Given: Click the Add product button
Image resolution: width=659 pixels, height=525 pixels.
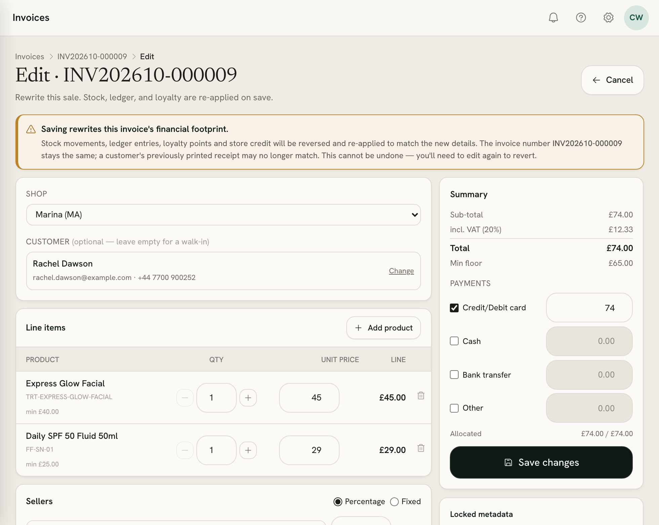Looking at the screenshot, I should [384, 328].
